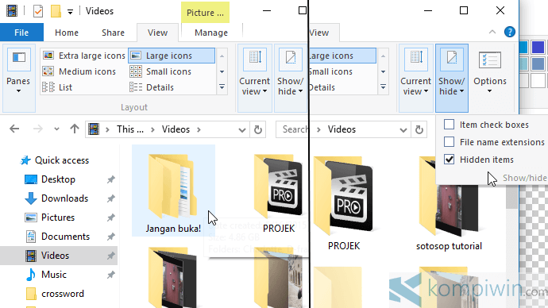Screen dimensions: 548x308
Task: Open the Manage ribbon tab
Action: click(211, 33)
